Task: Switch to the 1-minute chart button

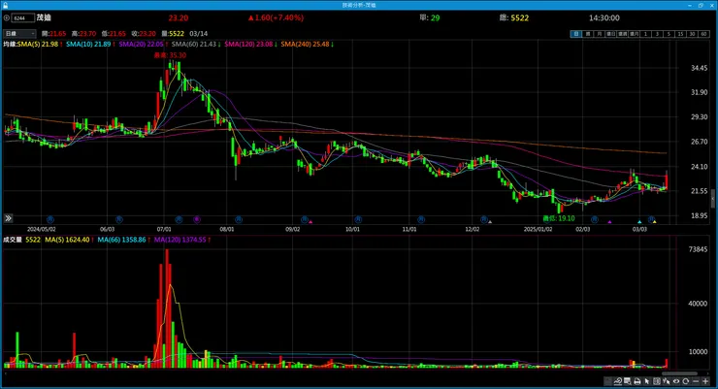Action: pos(645,34)
